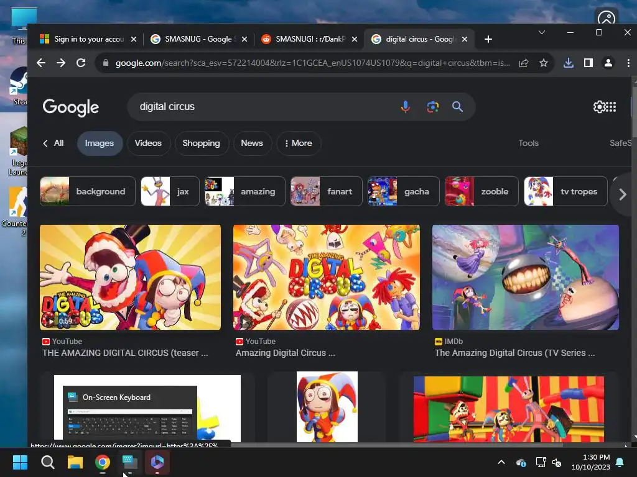637x477 pixels.
Task: Expand the More filters menu
Action: tap(299, 143)
